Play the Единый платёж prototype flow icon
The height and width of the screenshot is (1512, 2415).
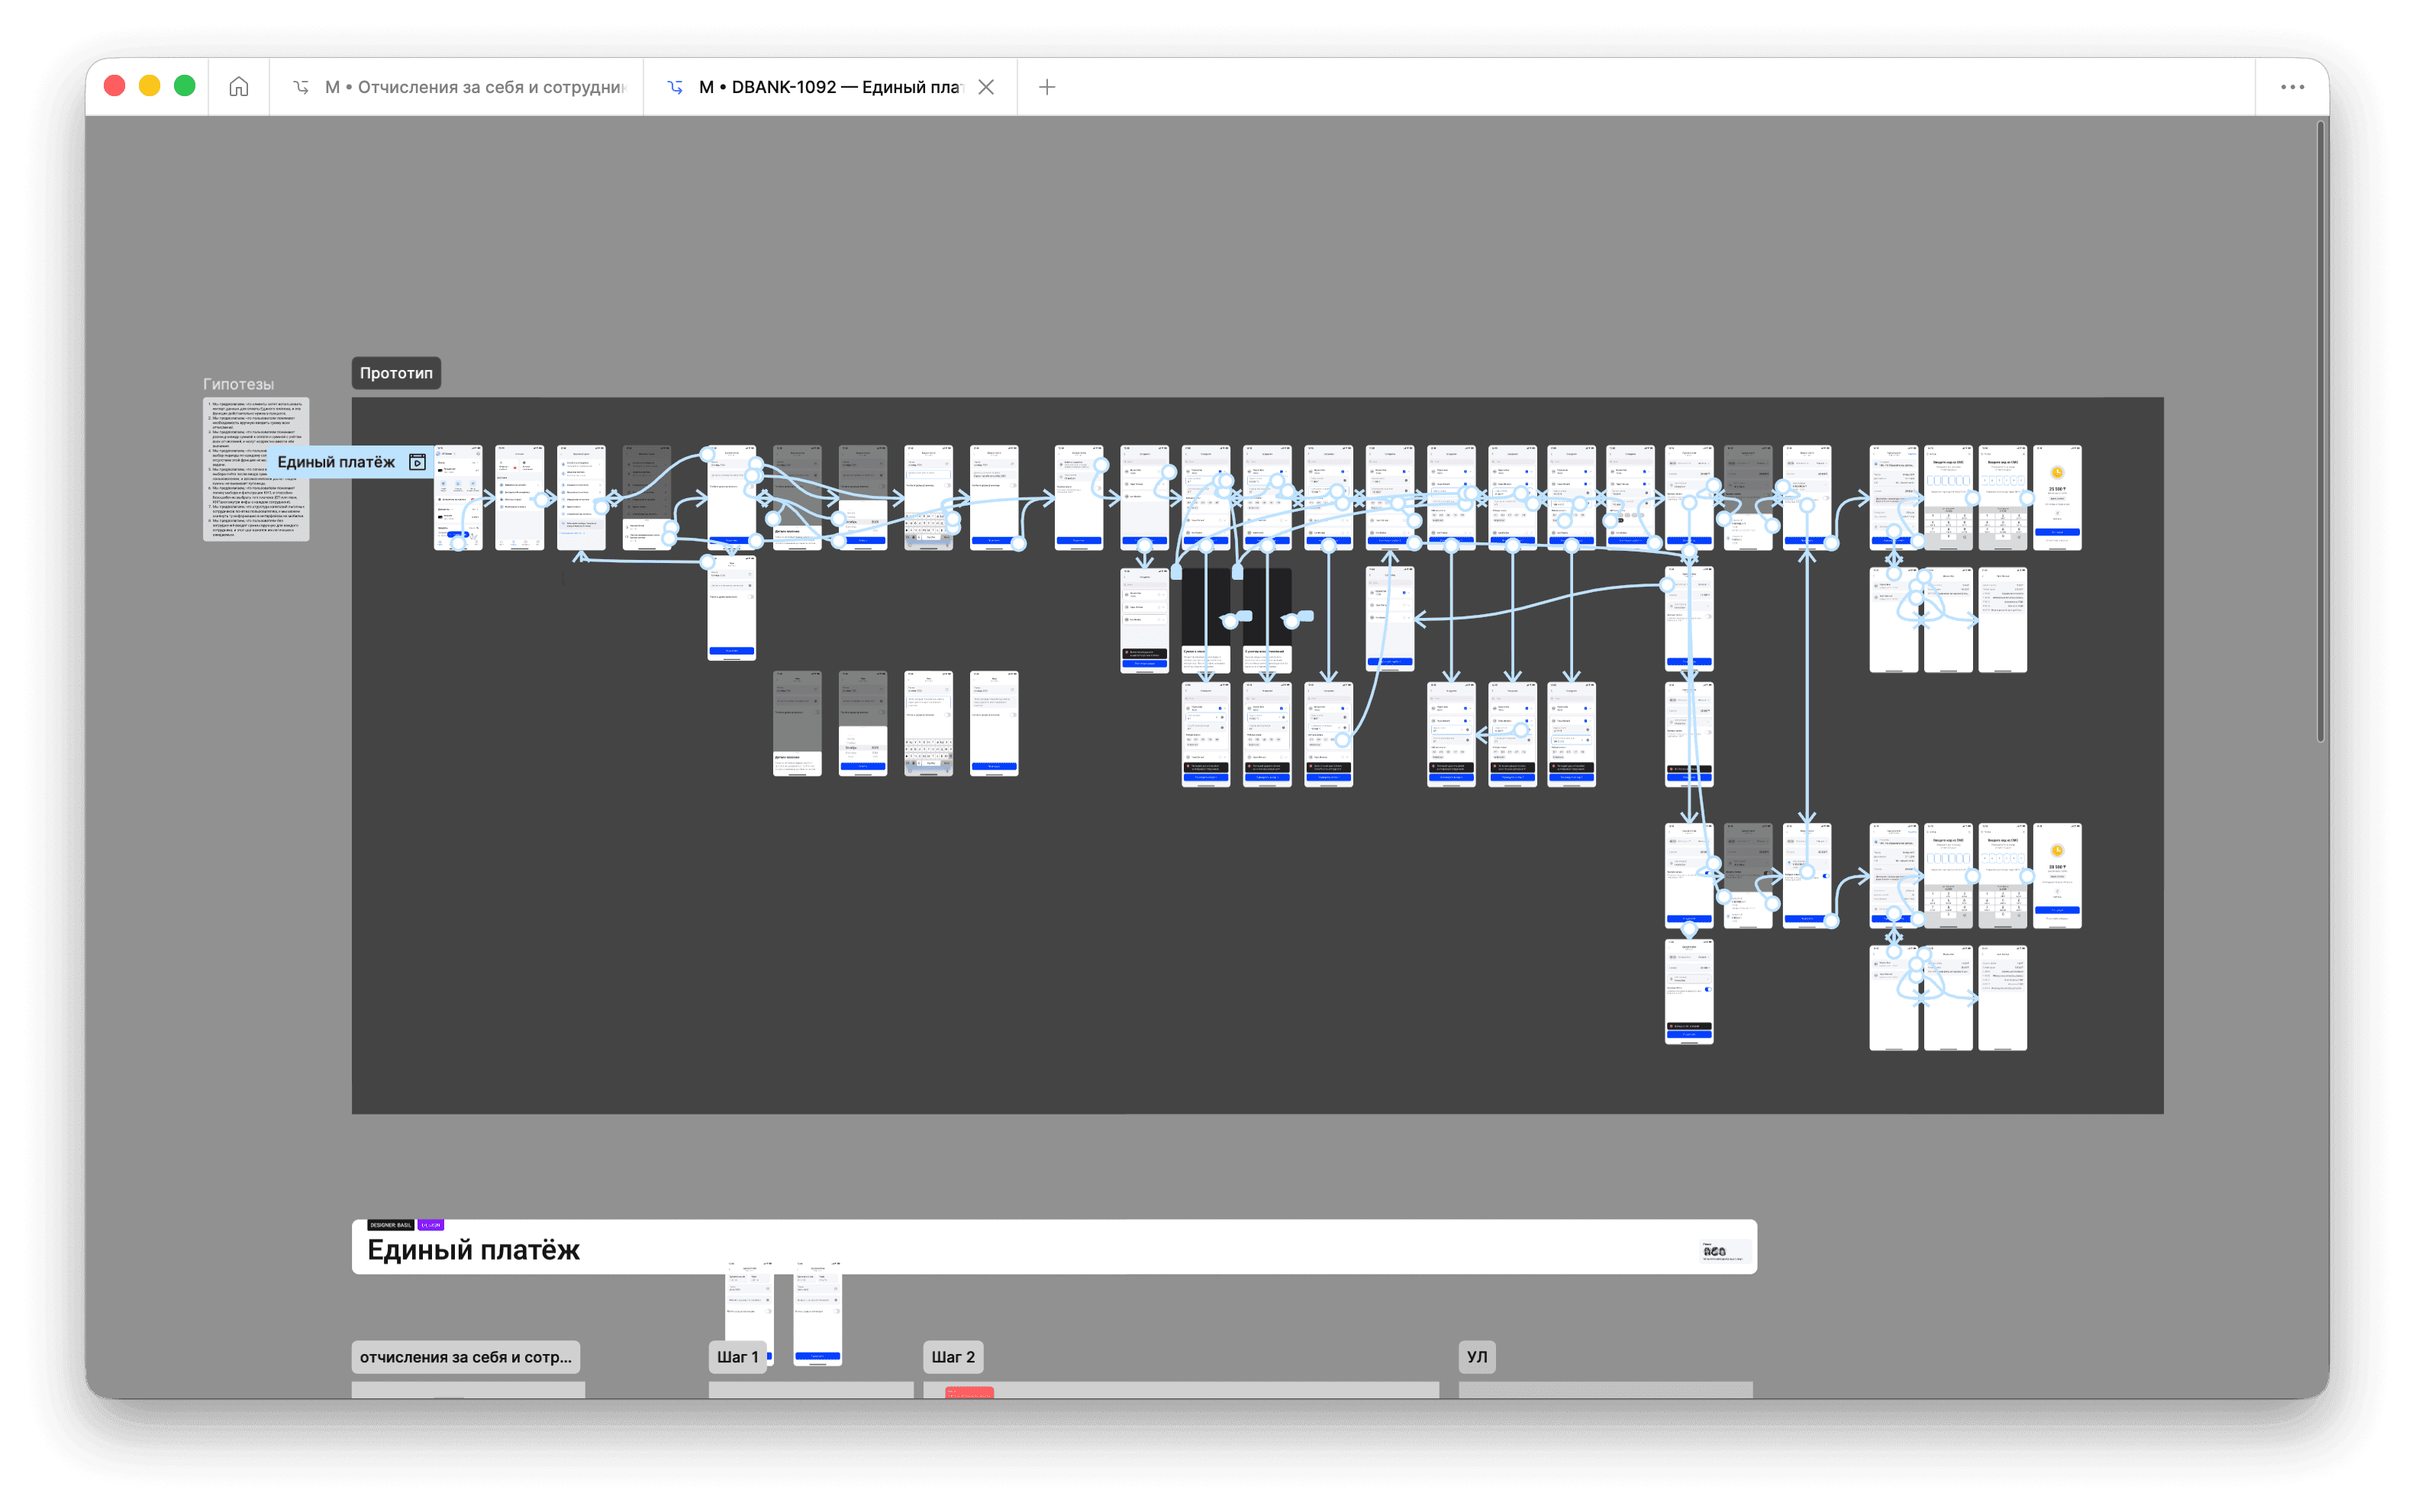418,462
